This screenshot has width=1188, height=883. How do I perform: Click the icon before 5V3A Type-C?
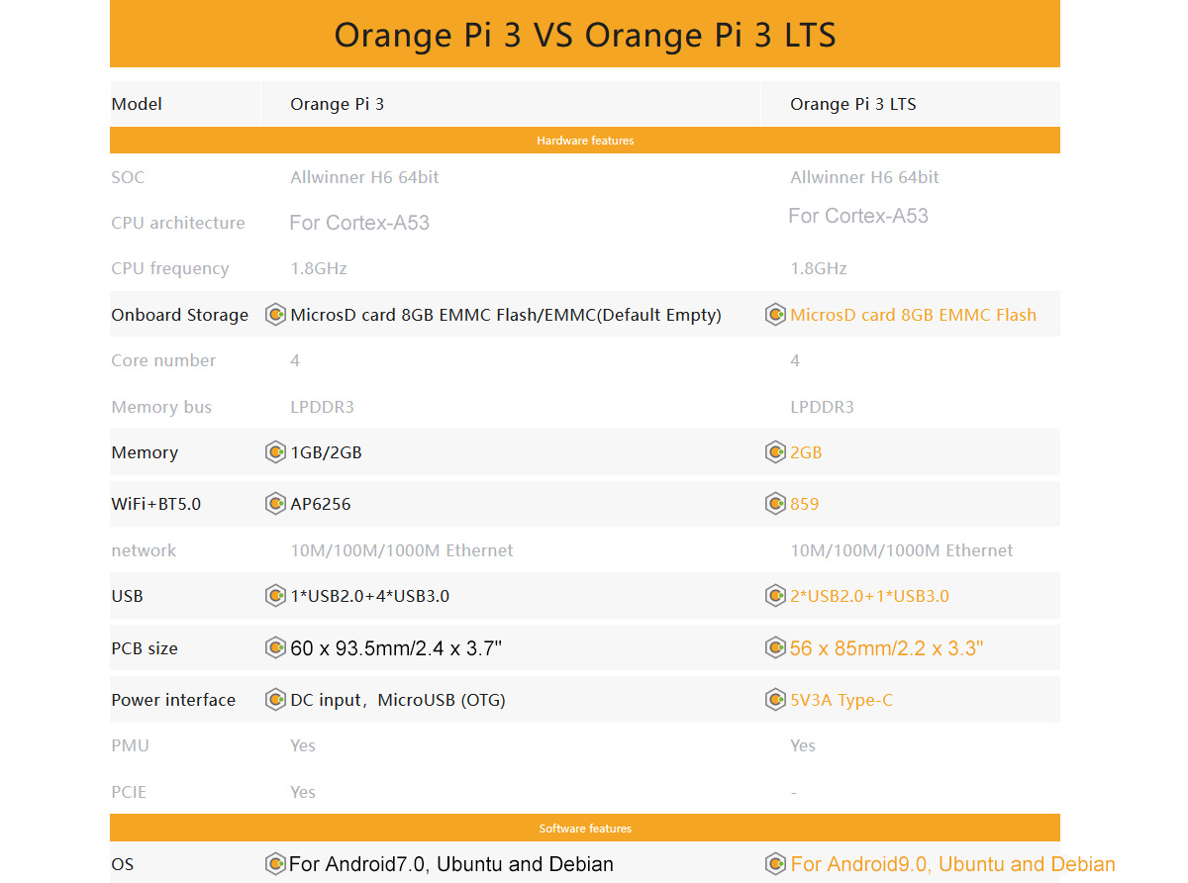[x=776, y=700]
